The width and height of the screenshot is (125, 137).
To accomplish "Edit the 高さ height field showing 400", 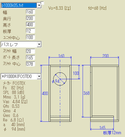I will (31, 24).
